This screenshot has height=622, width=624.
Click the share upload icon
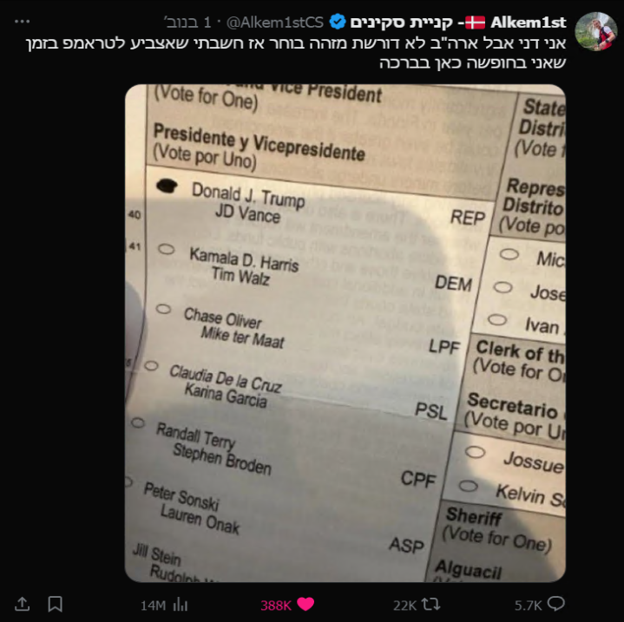[x=22, y=604]
